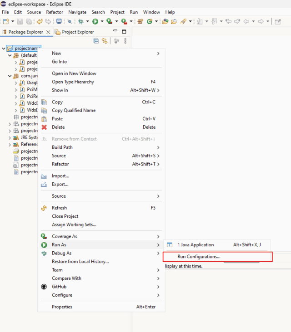Viewport: 291px width, 332px height.
Task: Collapse the projectname root tree node
Action: click(4, 49)
